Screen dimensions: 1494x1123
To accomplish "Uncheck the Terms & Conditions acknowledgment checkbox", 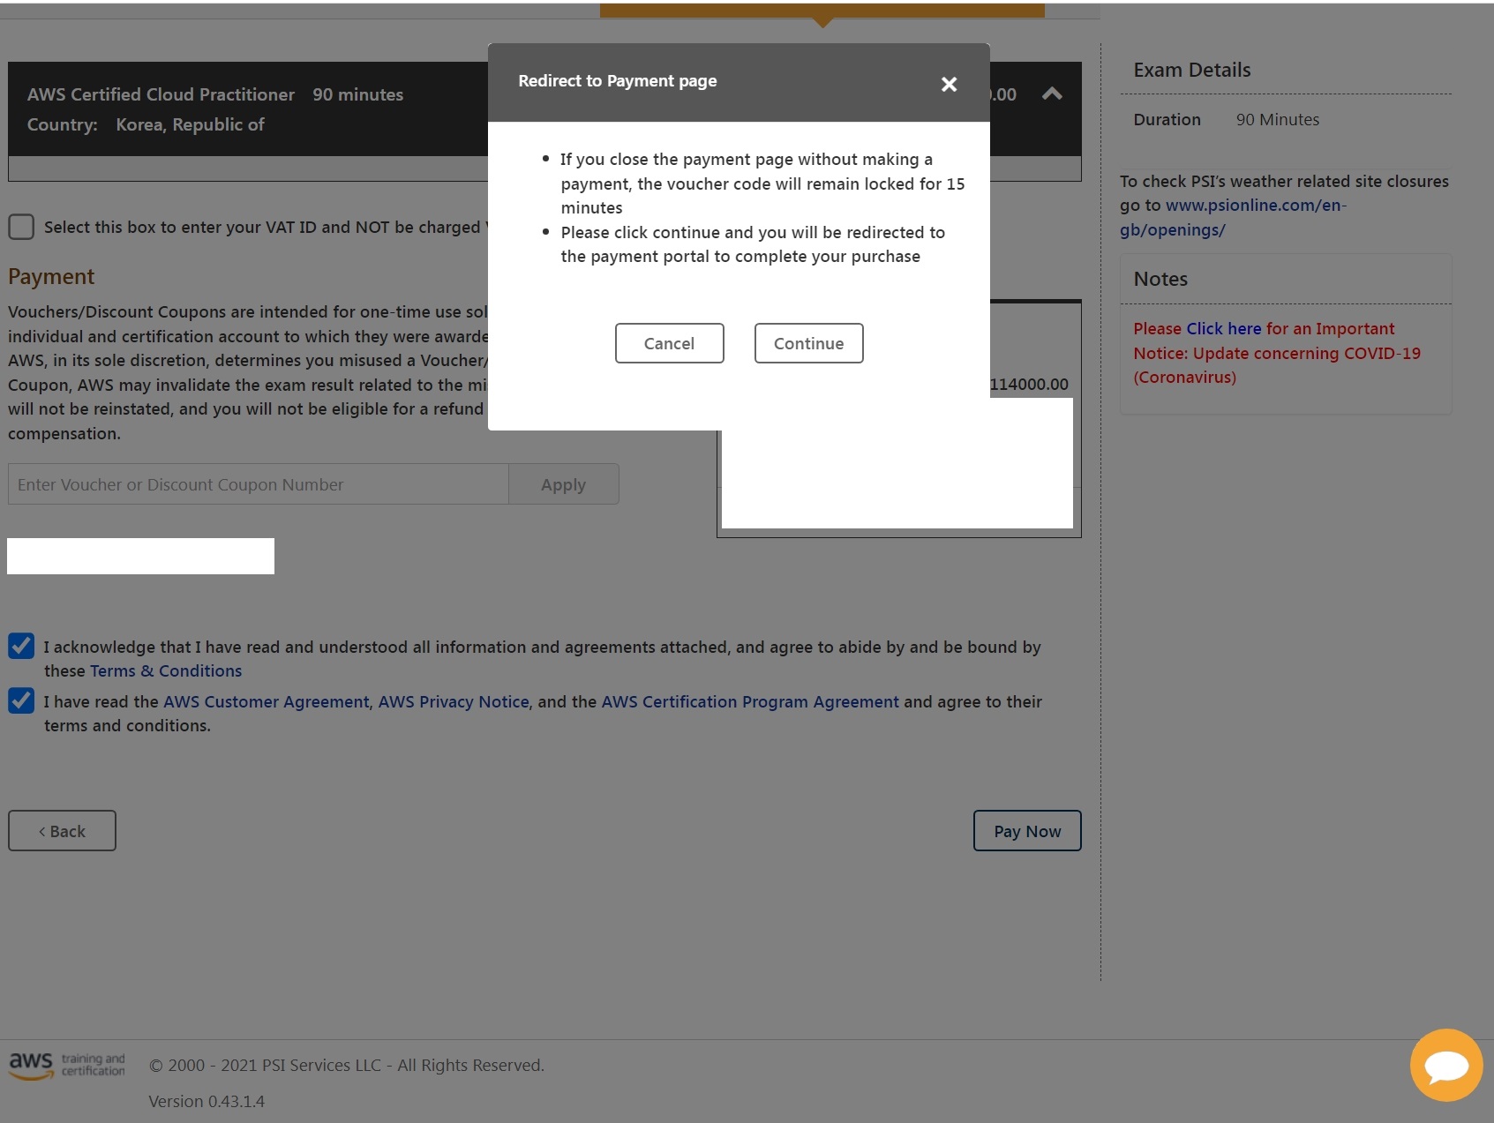I will (x=21, y=646).
